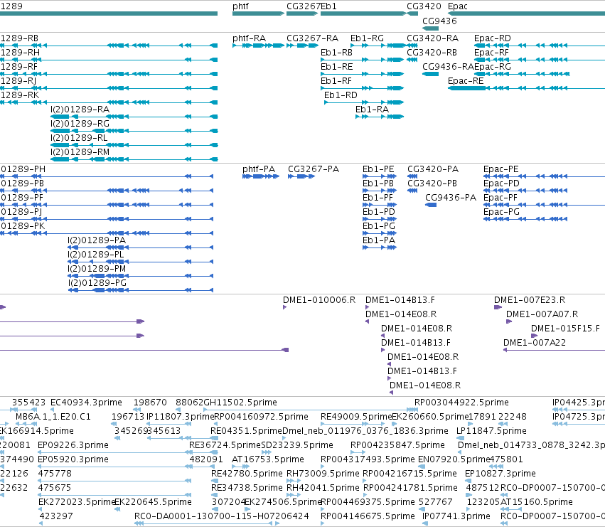
Task: Open the DME1-010O06.R feature label
Action: pos(319,300)
